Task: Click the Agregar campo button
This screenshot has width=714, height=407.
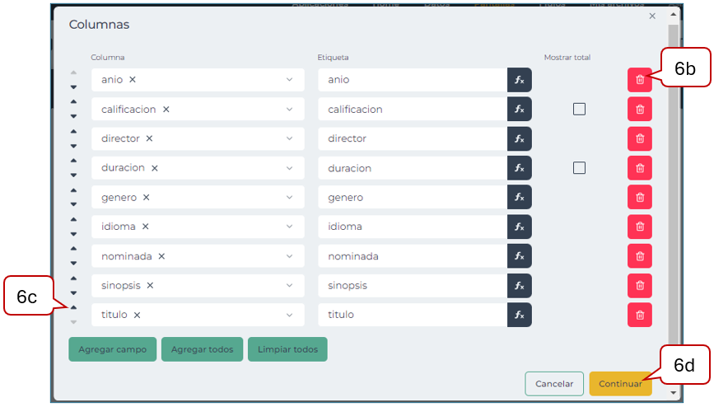Action: pos(112,349)
